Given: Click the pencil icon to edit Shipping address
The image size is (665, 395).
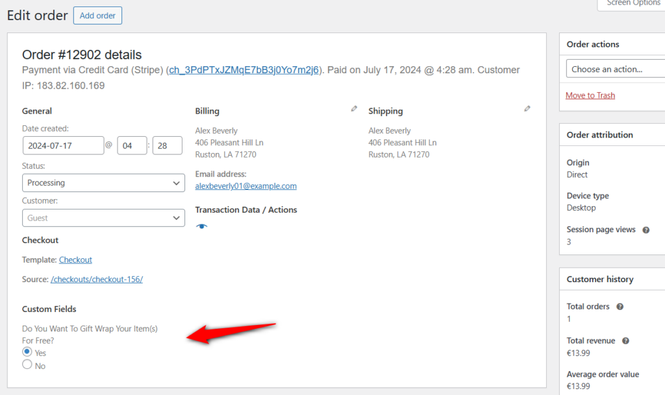Looking at the screenshot, I should click(527, 108).
